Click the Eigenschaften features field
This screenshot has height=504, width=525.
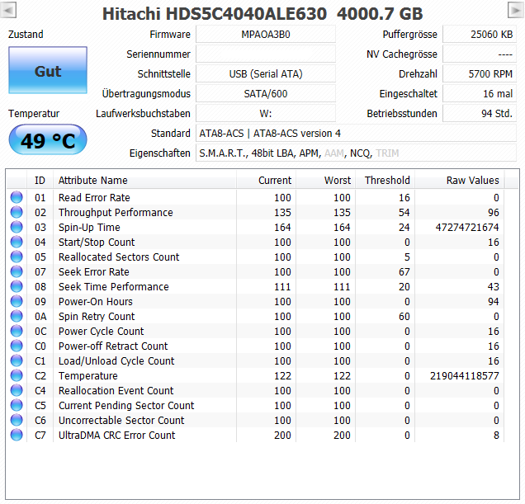357,153
